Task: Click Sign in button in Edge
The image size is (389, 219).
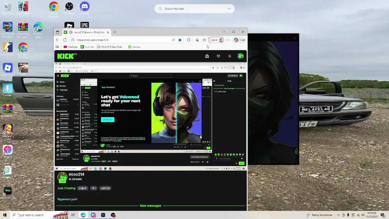Action: pyautogui.click(x=216, y=40)
